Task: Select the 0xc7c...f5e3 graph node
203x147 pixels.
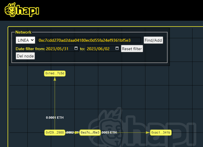Action: pos(90,132)
